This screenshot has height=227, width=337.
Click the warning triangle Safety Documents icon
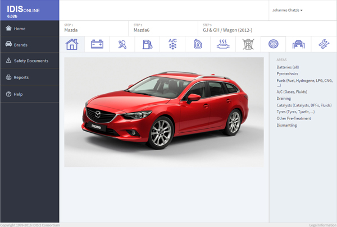tap(8, 61)
